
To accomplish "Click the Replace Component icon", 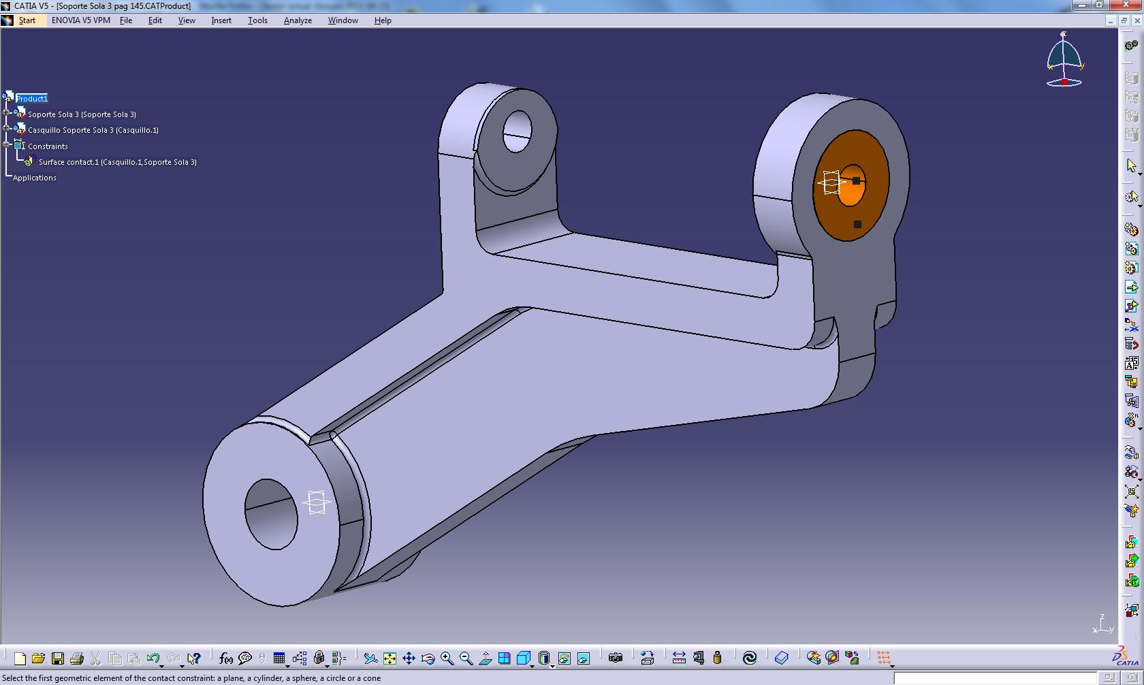I will tap(1131, 325).
